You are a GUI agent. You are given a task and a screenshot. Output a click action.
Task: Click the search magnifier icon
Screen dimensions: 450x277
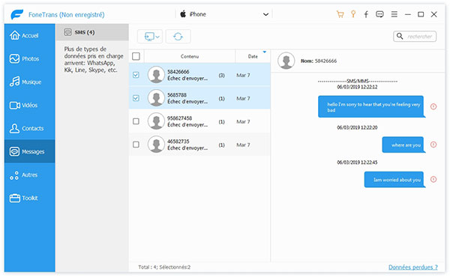[x=400, y=36]
